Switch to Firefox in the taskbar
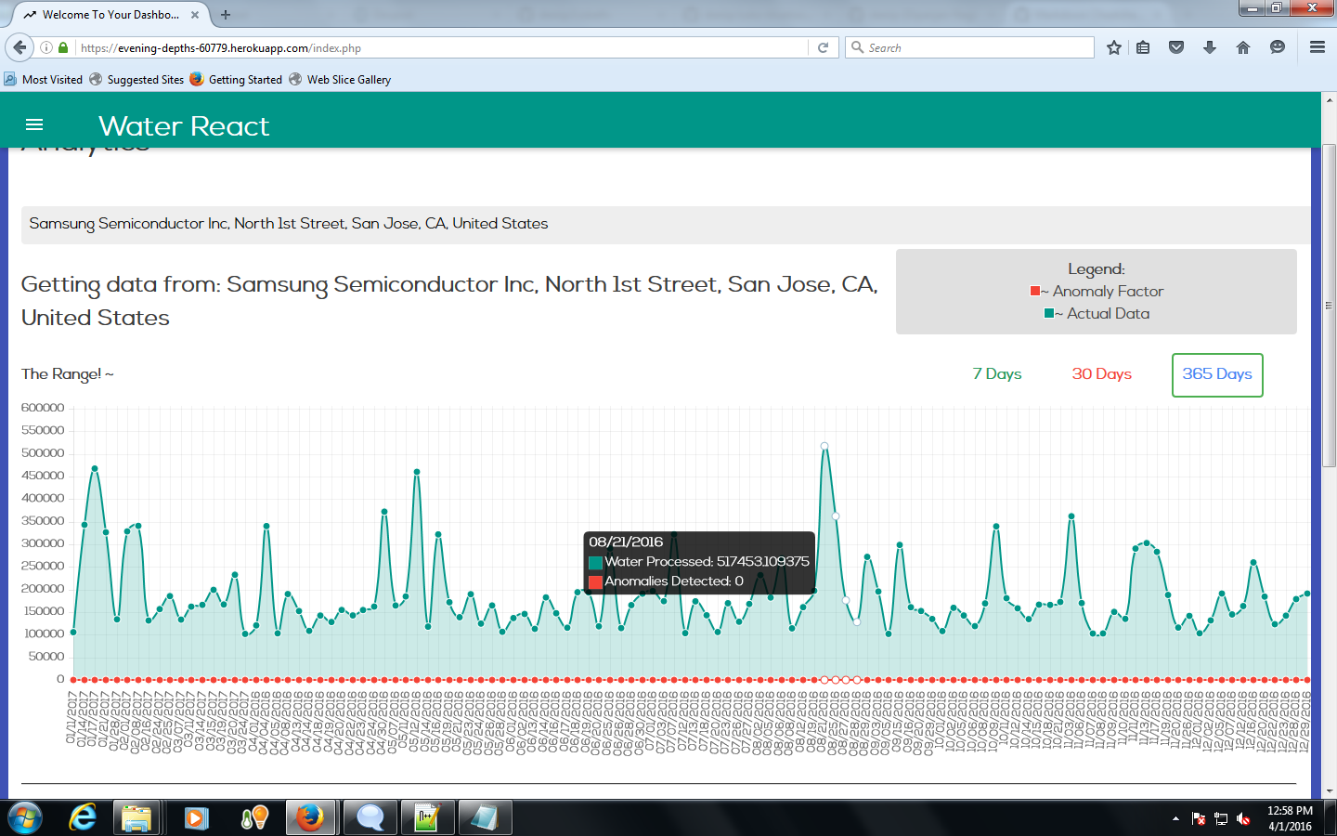 pyautogui.click(x=310, y=818)
